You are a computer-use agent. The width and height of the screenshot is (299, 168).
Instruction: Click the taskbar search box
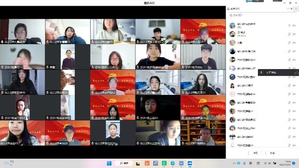[x=124, y=163]
